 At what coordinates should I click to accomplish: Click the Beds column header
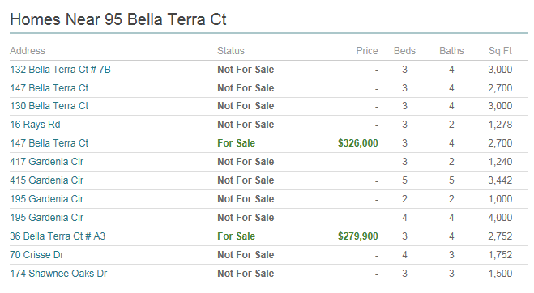point(404,51)
